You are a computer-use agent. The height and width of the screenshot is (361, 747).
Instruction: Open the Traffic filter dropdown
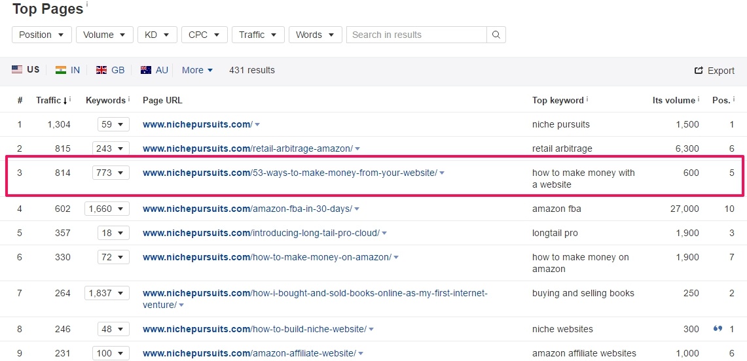(258, 35)
